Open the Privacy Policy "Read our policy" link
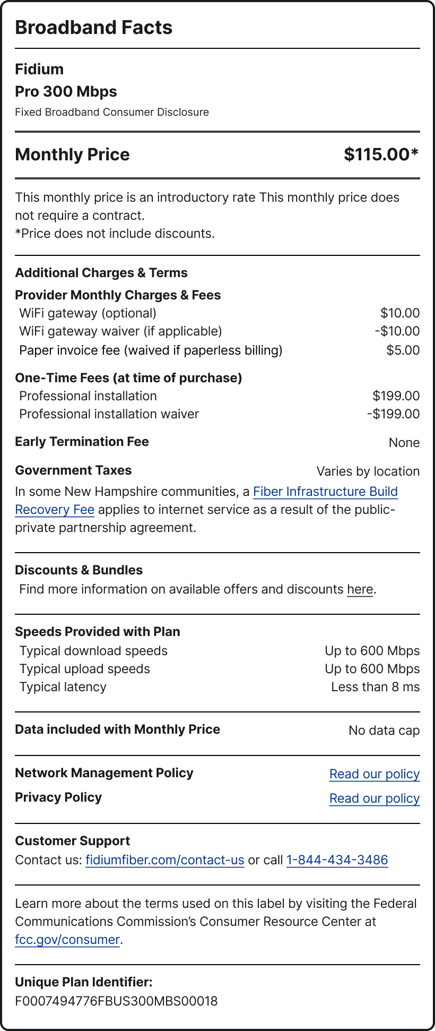435x1031 pixels. pyautogui.click(x=374, y=798)
